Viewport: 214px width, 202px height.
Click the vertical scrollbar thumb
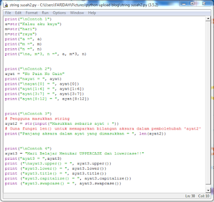pyautogui.click(x=208, y=103)
